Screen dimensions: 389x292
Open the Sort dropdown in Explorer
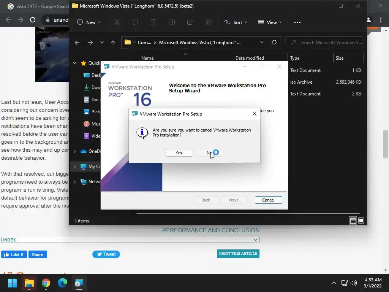point(236,22)
